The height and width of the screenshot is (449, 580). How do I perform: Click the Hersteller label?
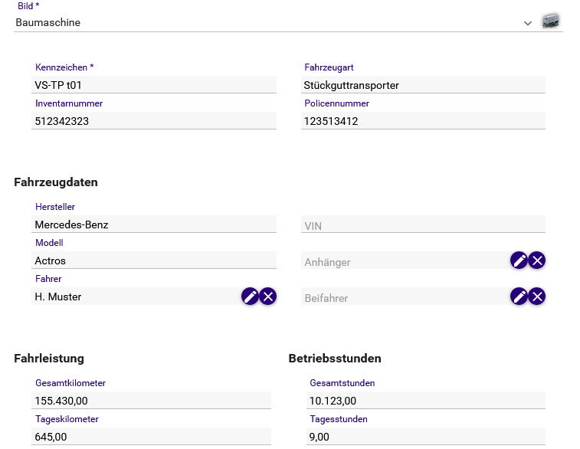55,206
